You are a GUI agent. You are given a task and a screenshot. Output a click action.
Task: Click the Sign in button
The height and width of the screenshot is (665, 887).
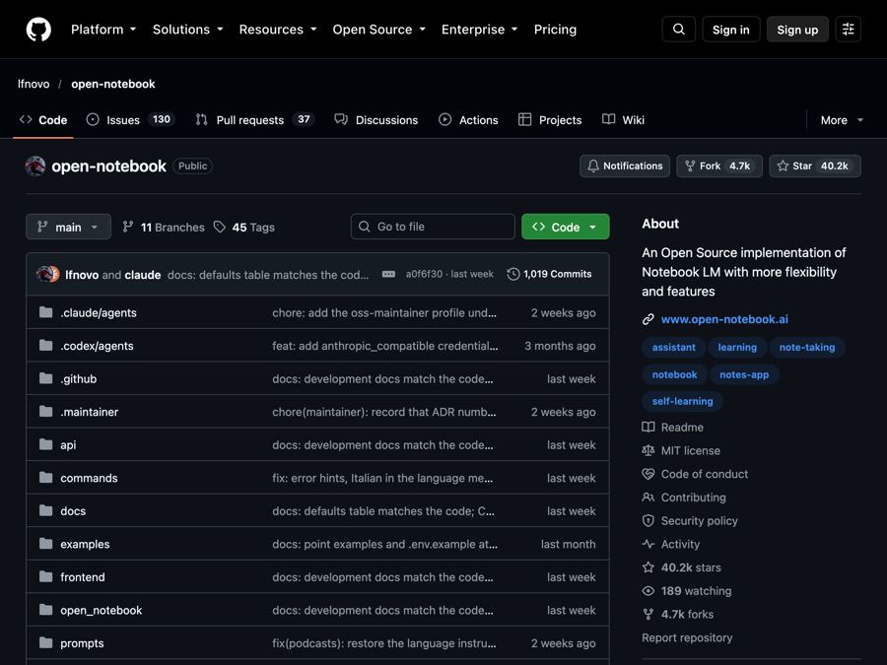point(731,30)
